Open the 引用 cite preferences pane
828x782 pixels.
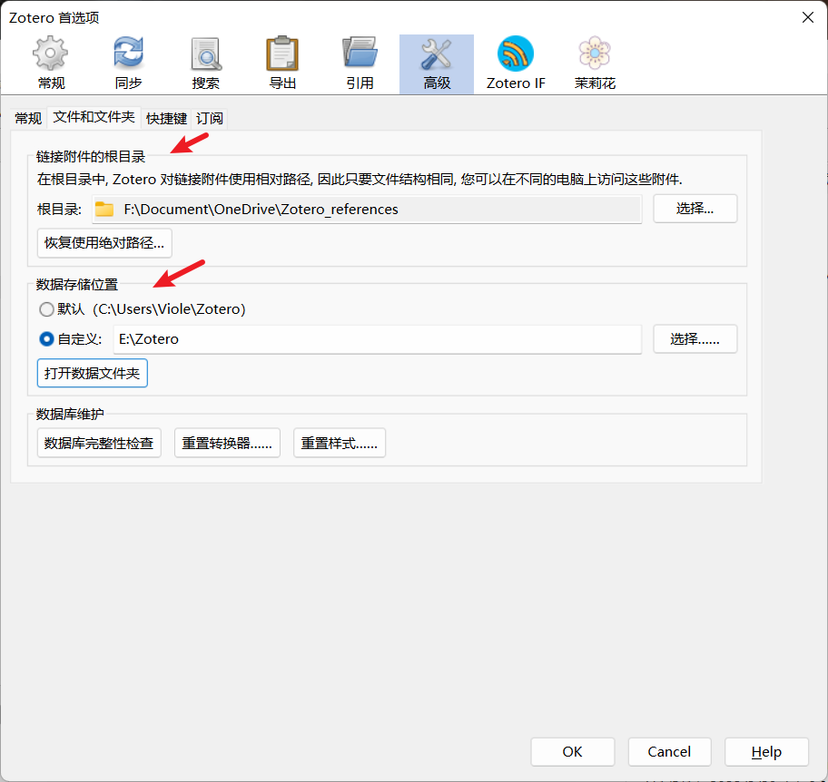click(360, 64)
